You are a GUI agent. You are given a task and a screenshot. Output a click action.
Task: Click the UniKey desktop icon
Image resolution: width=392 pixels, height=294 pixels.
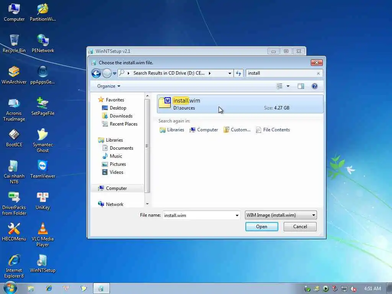pos(43,201)
